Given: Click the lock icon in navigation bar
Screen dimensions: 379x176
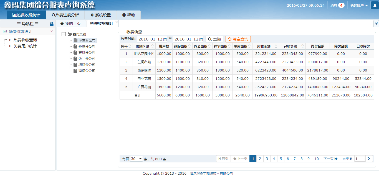Looking at the screenshot, I should pos(52,24).
